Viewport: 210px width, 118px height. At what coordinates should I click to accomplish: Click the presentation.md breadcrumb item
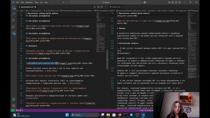click(x=52, y=11)
